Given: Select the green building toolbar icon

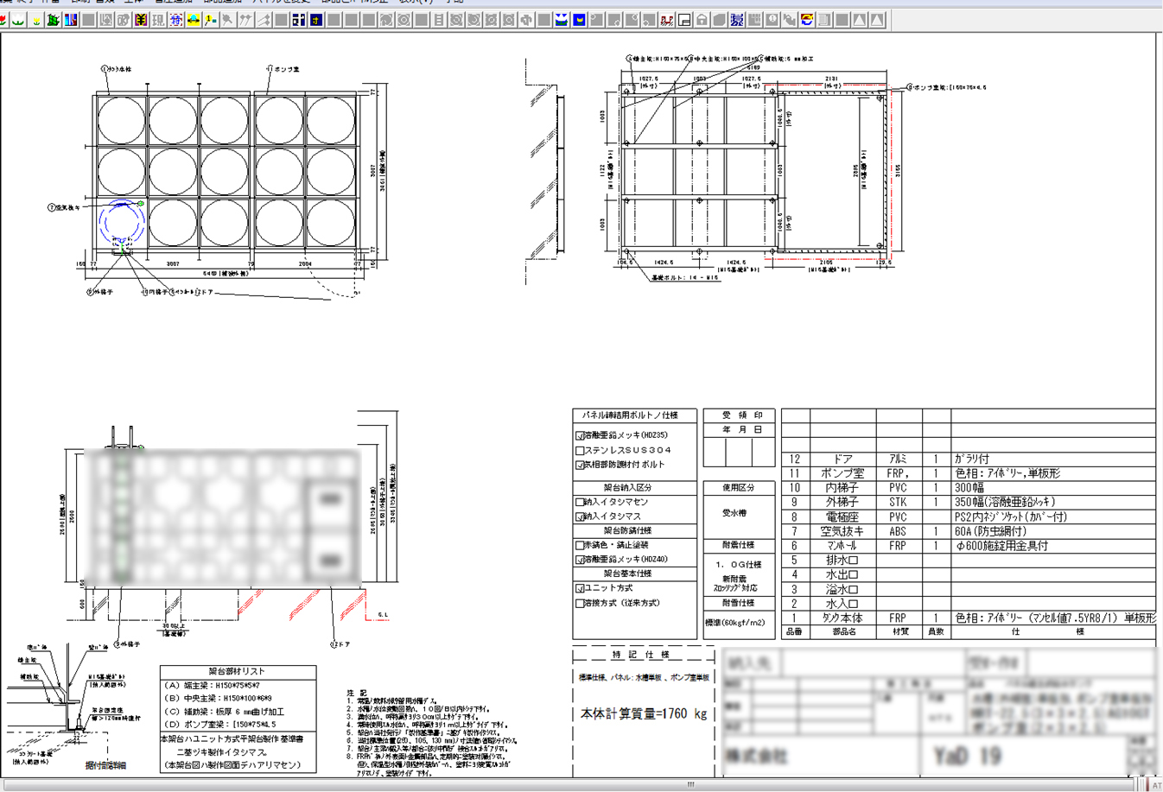Looking at the screenshot, I should click(54, 20).
